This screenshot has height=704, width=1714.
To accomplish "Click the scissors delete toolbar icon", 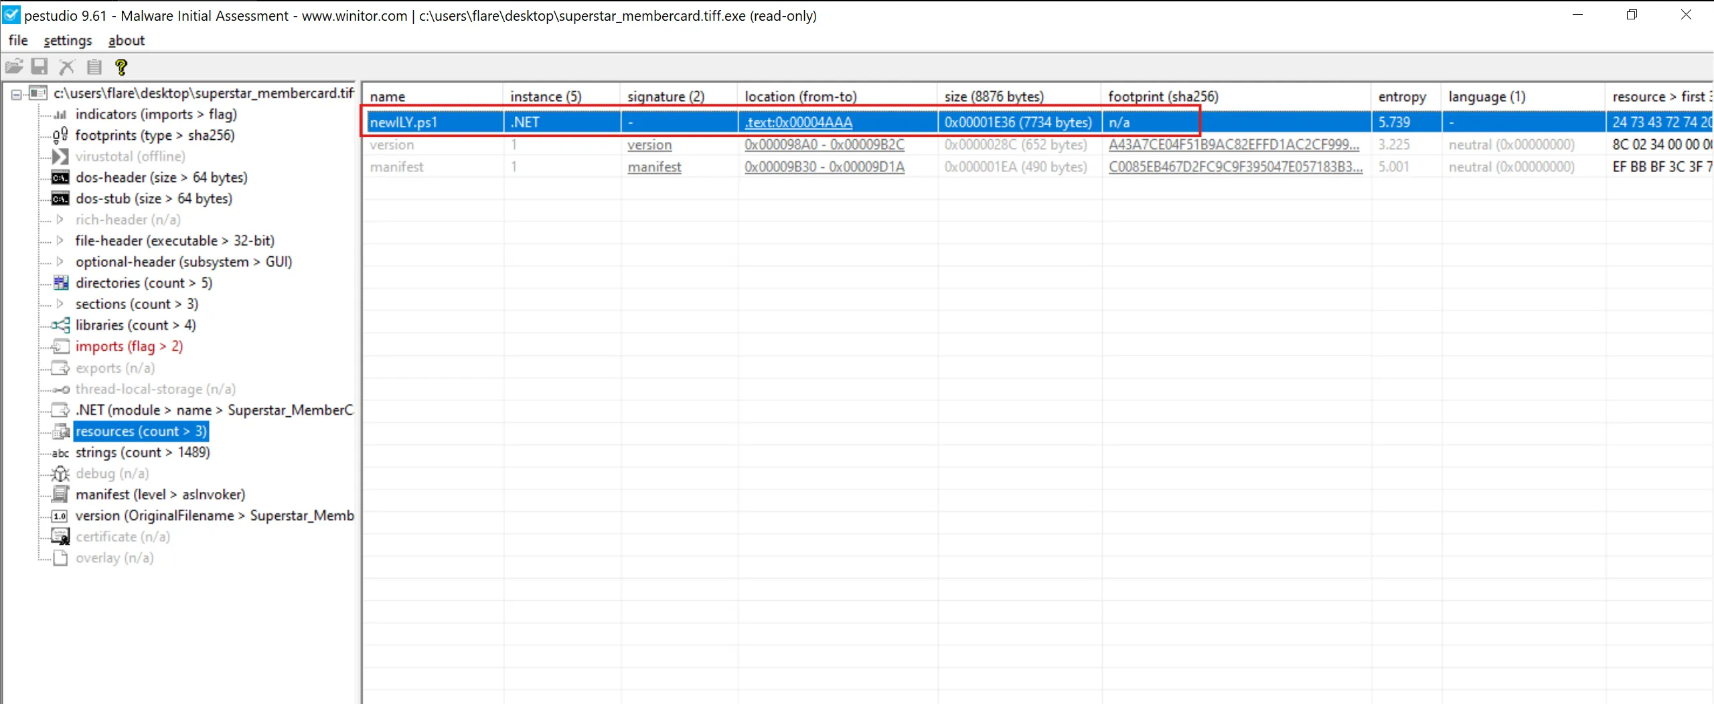I will (67, 67).
